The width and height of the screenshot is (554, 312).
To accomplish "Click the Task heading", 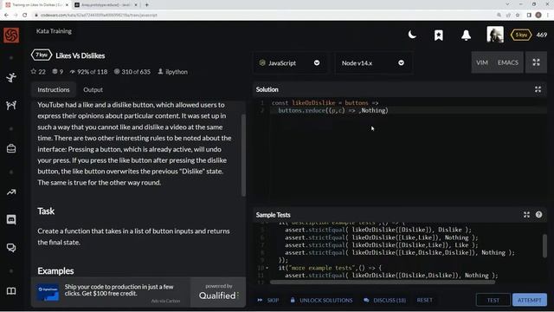I will 46,211.
